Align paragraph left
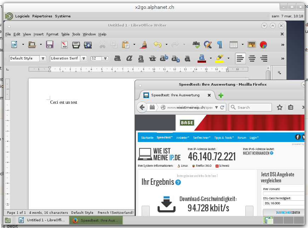Viewport: 308px width, 228px height. [x=240, y=58]
